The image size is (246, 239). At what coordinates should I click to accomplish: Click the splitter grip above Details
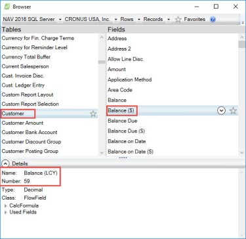click(123, 158)
